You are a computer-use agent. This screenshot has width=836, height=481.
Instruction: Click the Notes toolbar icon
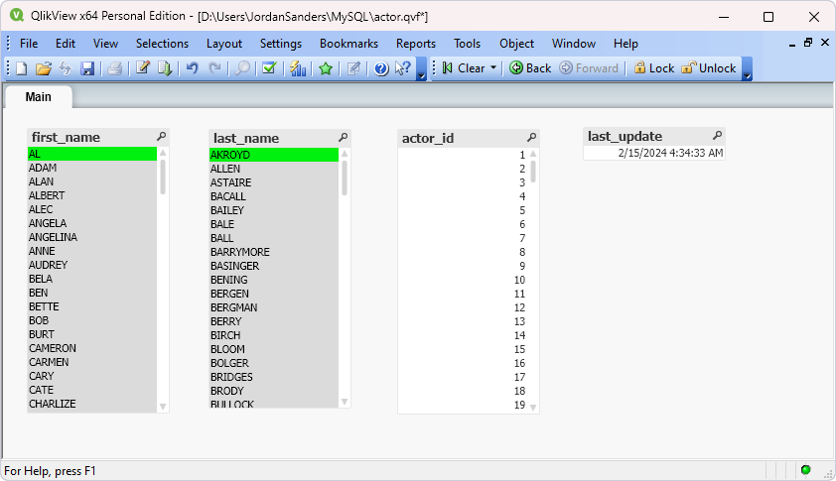(x=353, y=68)
